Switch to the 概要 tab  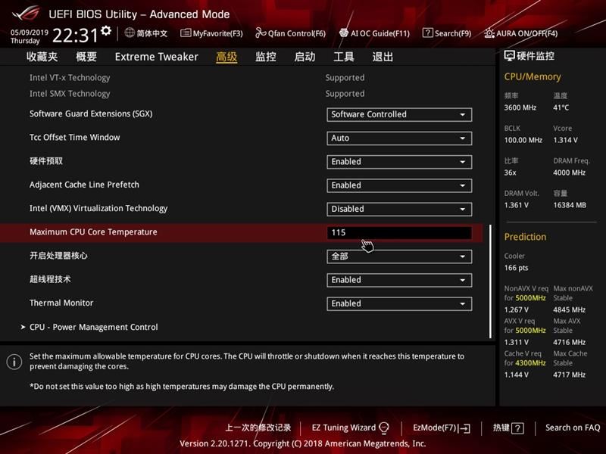(86, 57)
